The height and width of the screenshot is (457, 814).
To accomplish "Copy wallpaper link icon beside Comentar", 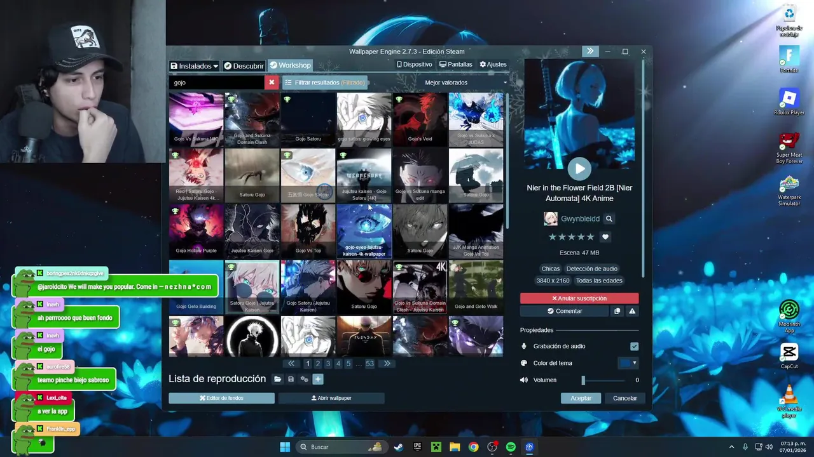I will click(617, 311).
